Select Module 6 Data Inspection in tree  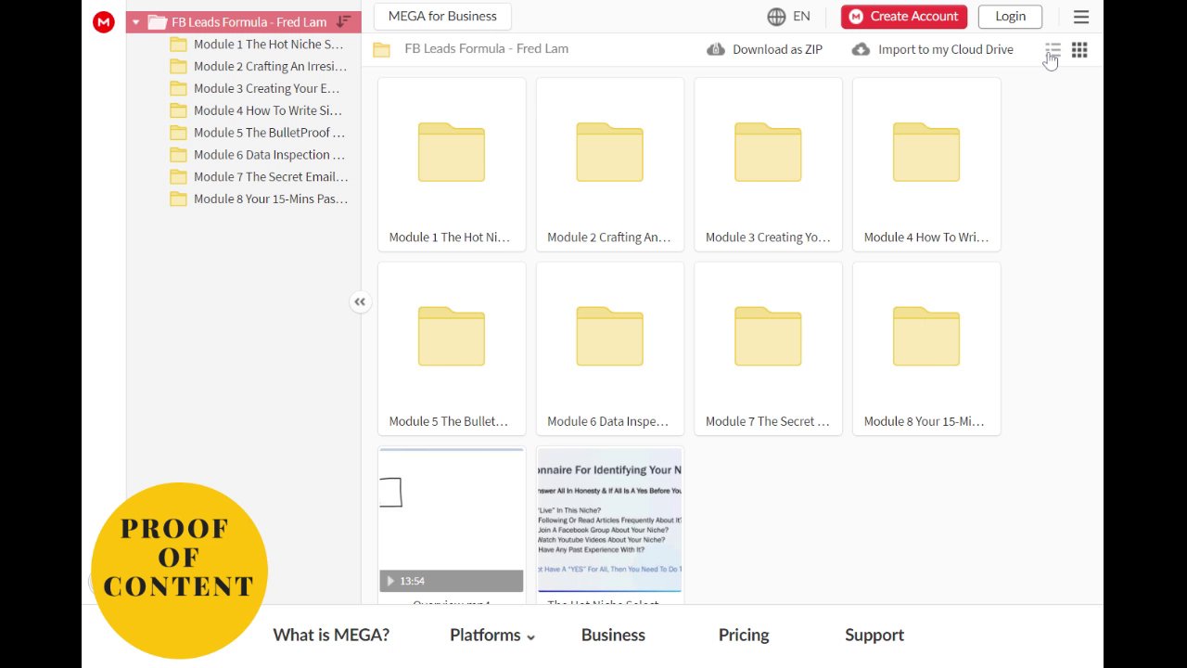pos(258,155)
